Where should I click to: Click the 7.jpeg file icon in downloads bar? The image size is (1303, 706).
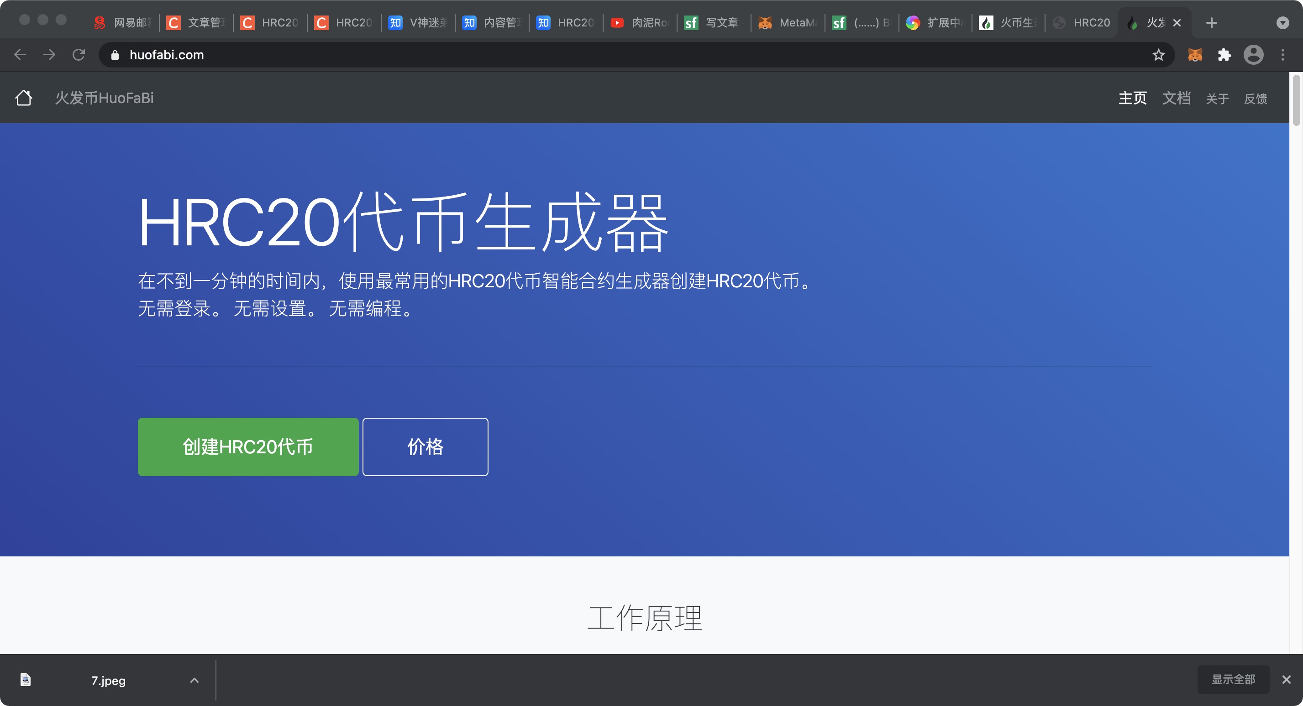click(x=26, y=680)
